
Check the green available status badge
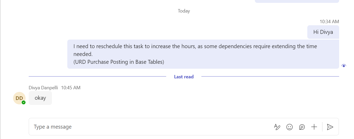23,102
